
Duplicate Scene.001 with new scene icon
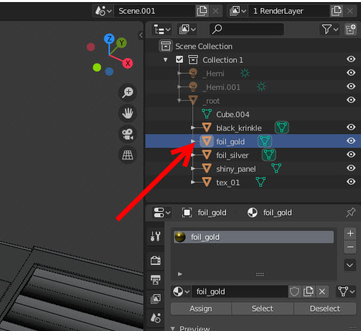(202, 11)
